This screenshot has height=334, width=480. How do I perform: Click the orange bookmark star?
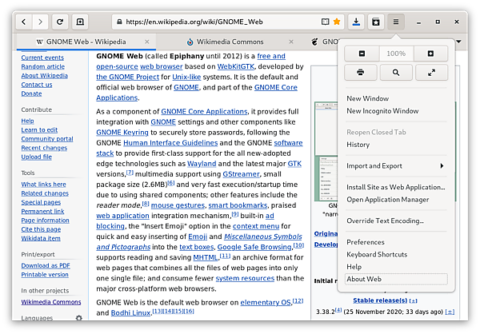point(337,22)
